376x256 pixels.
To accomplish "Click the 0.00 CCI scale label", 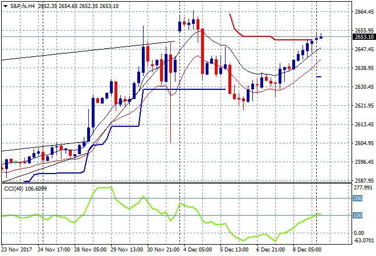I will pyautogui.click(x=359, y=233).
